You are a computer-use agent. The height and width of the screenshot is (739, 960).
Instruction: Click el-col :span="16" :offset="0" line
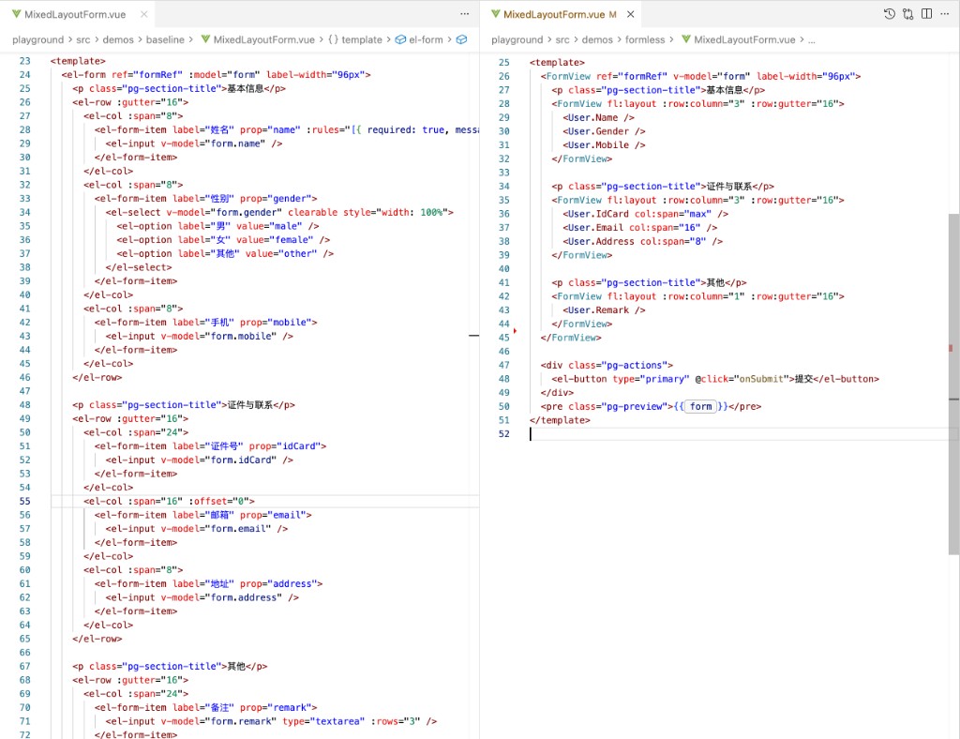click(x=169, y=501)
